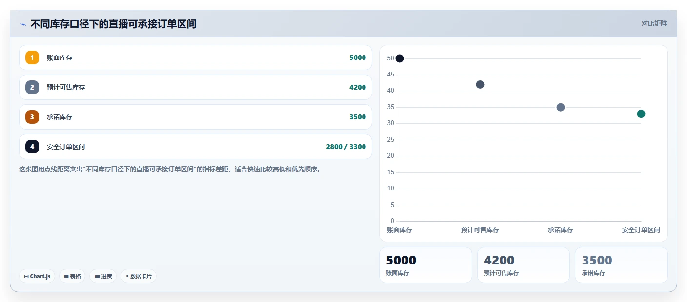The width and height of the screenshot is (687, 302).
Task: Click the dark rank badge number 4
Action: (32, 147)
